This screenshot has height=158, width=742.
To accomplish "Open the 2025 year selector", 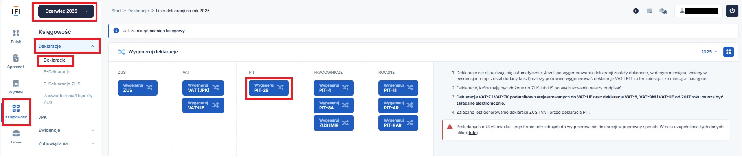I will point(709,52).
